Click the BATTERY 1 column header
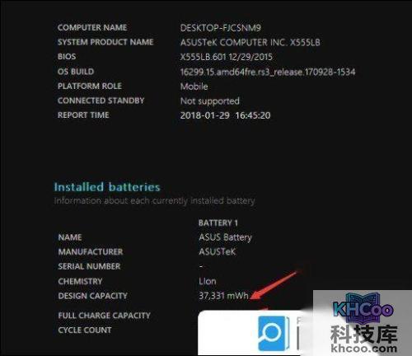 click(x=218, y=222)
